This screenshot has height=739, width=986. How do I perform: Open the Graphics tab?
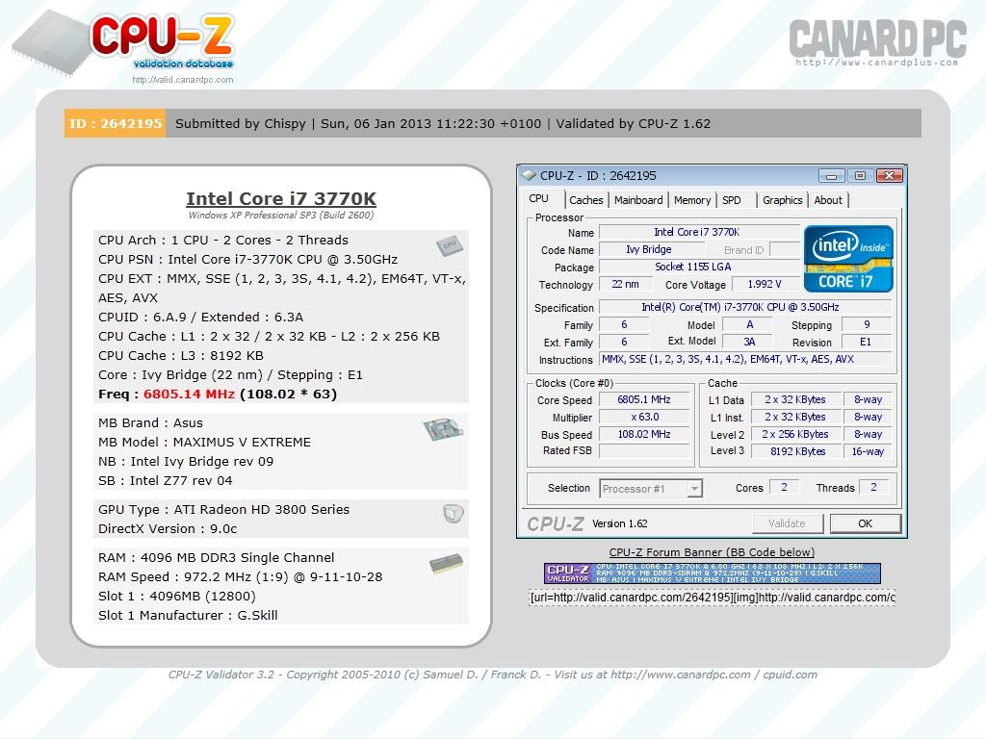(782, 200)
